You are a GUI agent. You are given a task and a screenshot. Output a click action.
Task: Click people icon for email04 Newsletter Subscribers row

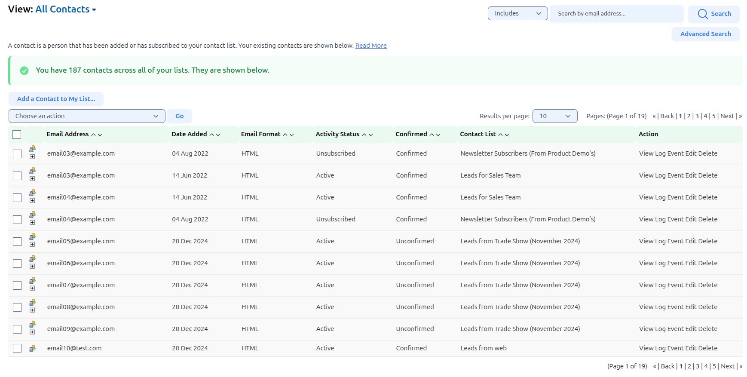tap(32, 215)
